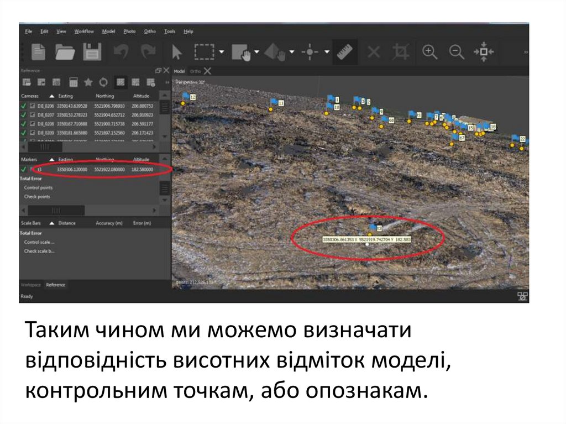Open the Ortho menu
This screenshot has width=566, height=424.
click(150, 32)
